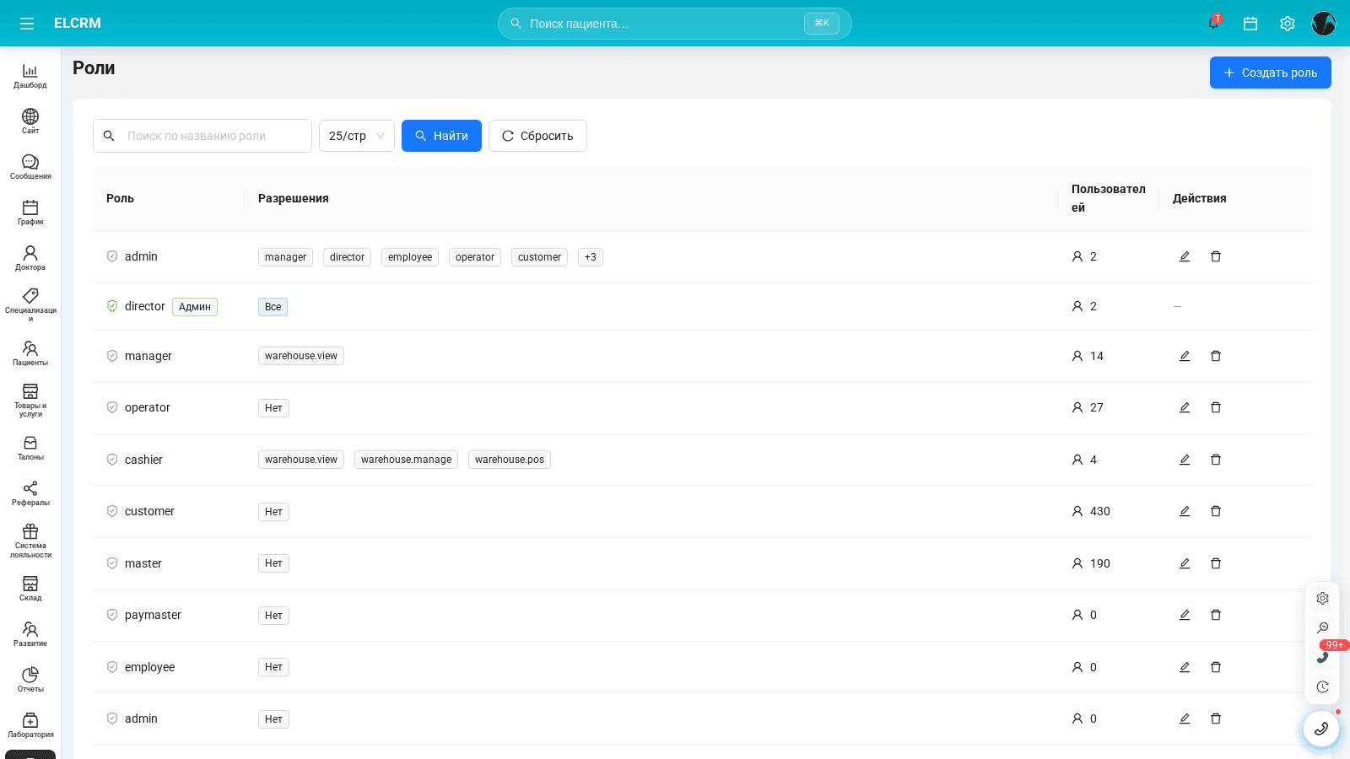Expand the +3 permissions tag for admin
The width and height of the screenshot is (1350, 759).
591,257
